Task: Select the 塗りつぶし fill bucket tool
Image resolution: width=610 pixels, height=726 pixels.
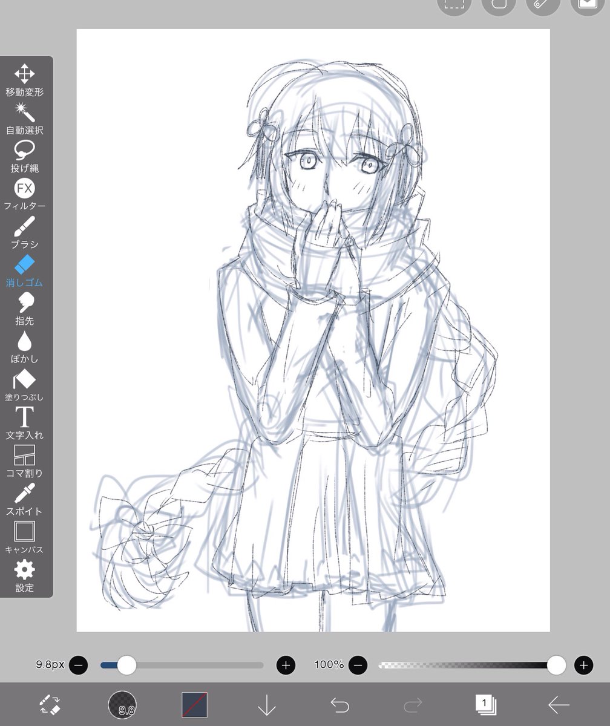Action: pos(25,385)
